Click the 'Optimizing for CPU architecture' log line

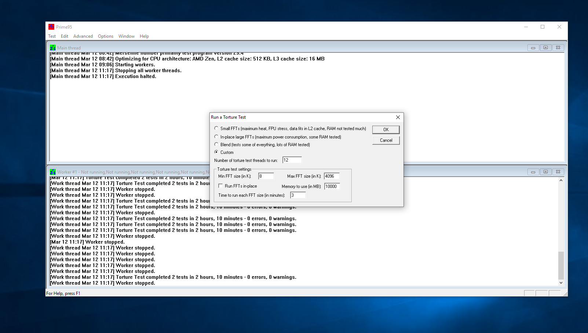187,59
